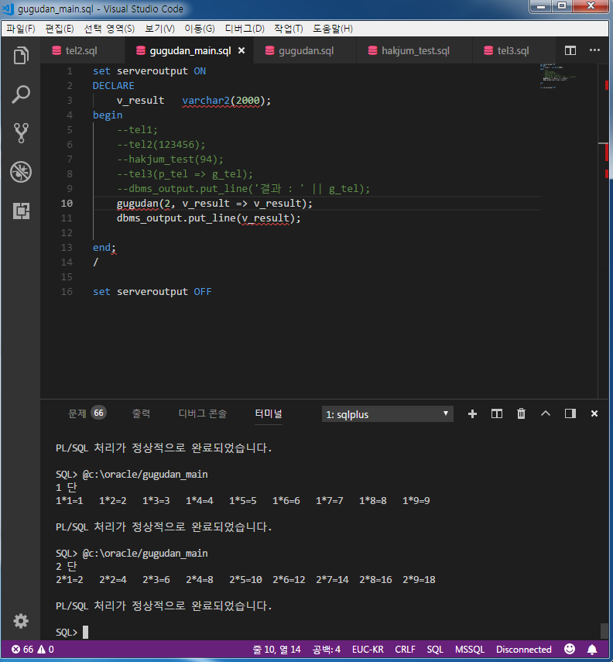Click the commented --hakjum_test(94); line
This screenshot has height=662, width=613.
170,159
